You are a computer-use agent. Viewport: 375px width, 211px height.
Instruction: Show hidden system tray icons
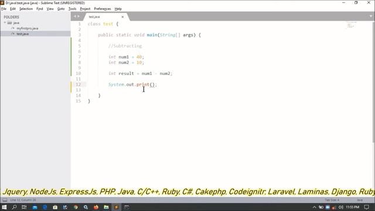tap(315, 207)
